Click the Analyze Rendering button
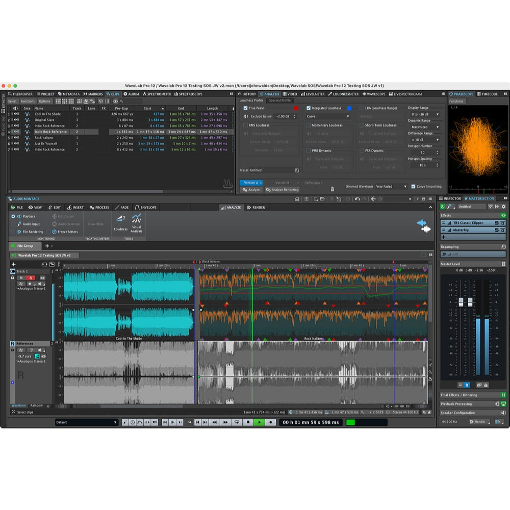 pos(282,190)
